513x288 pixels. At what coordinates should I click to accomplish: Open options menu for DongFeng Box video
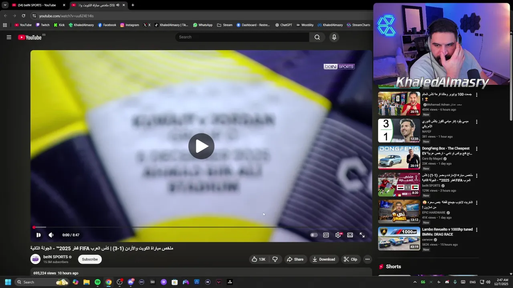(477, 149)
